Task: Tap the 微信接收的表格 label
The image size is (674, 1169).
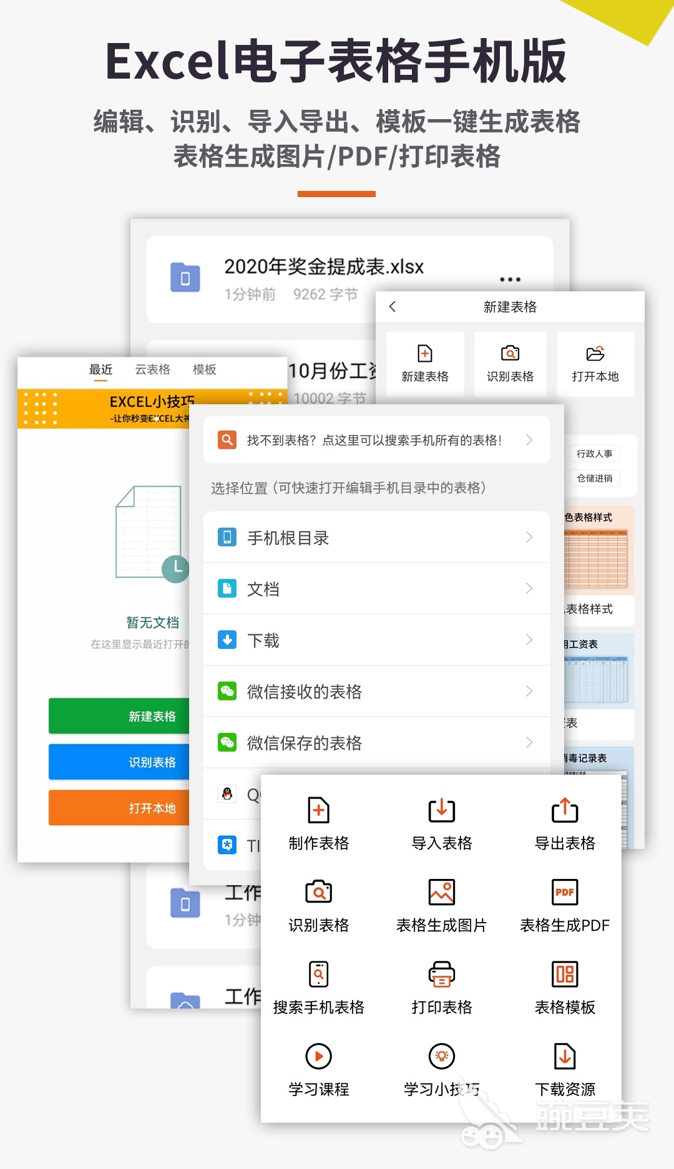Action: [304, 691]
